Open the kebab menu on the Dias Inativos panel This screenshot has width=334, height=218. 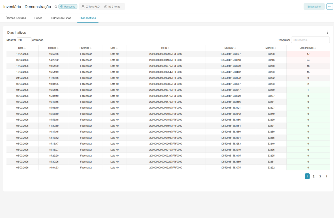[327, 32]
